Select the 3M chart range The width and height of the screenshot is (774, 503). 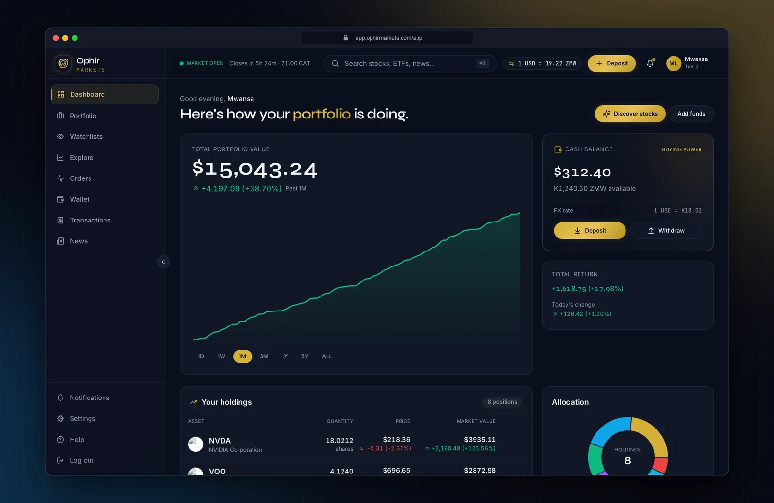pos(264,356)
